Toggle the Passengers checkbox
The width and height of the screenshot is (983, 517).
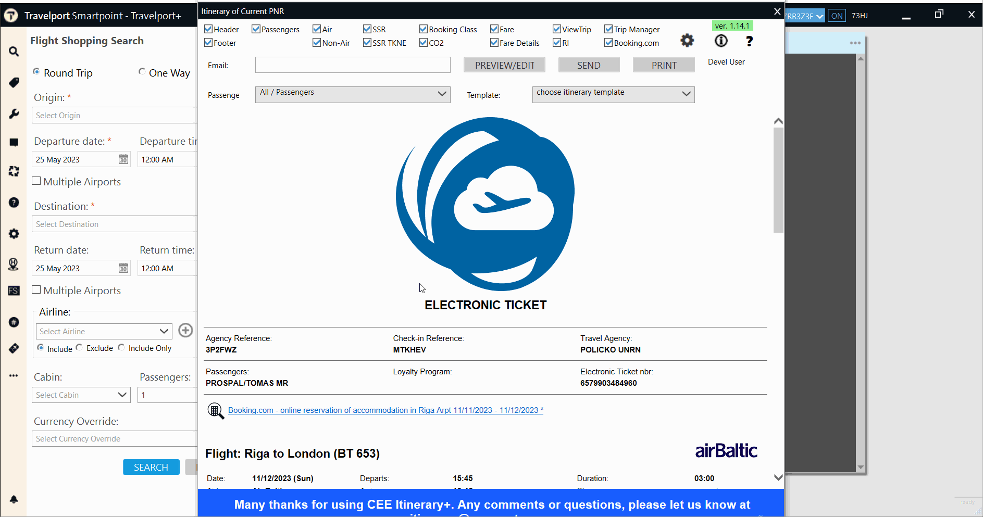[x=256, y=29]
